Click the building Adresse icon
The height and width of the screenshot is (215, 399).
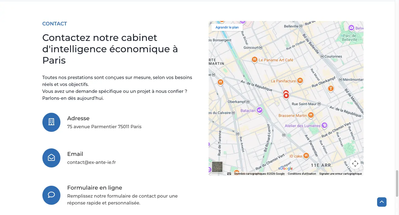tap(51, 122)
